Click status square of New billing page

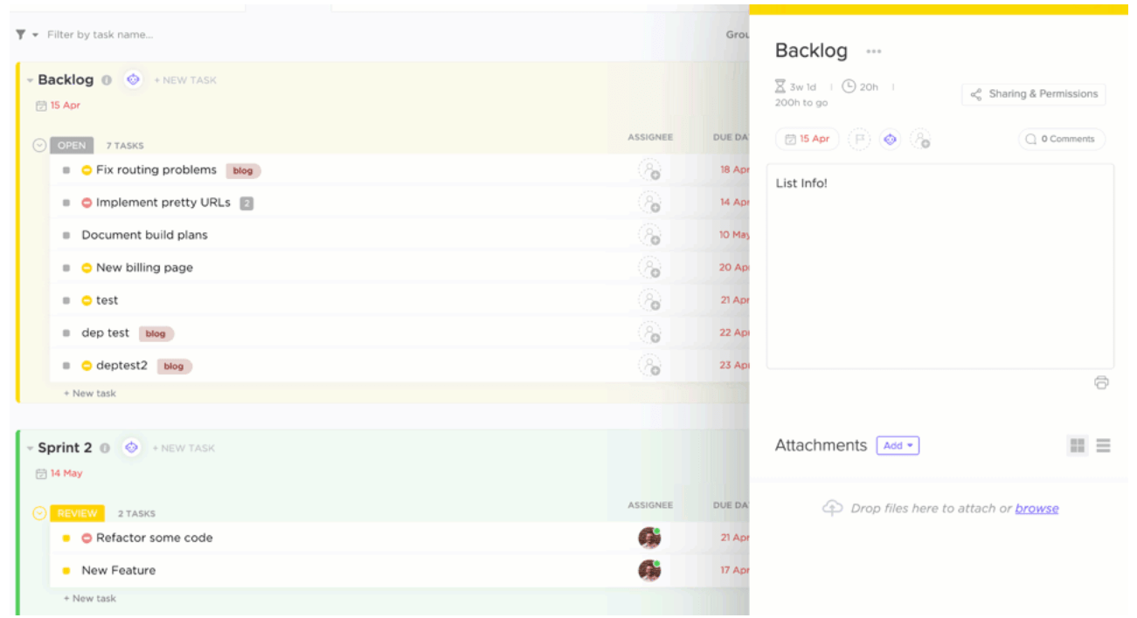(66, 268)
